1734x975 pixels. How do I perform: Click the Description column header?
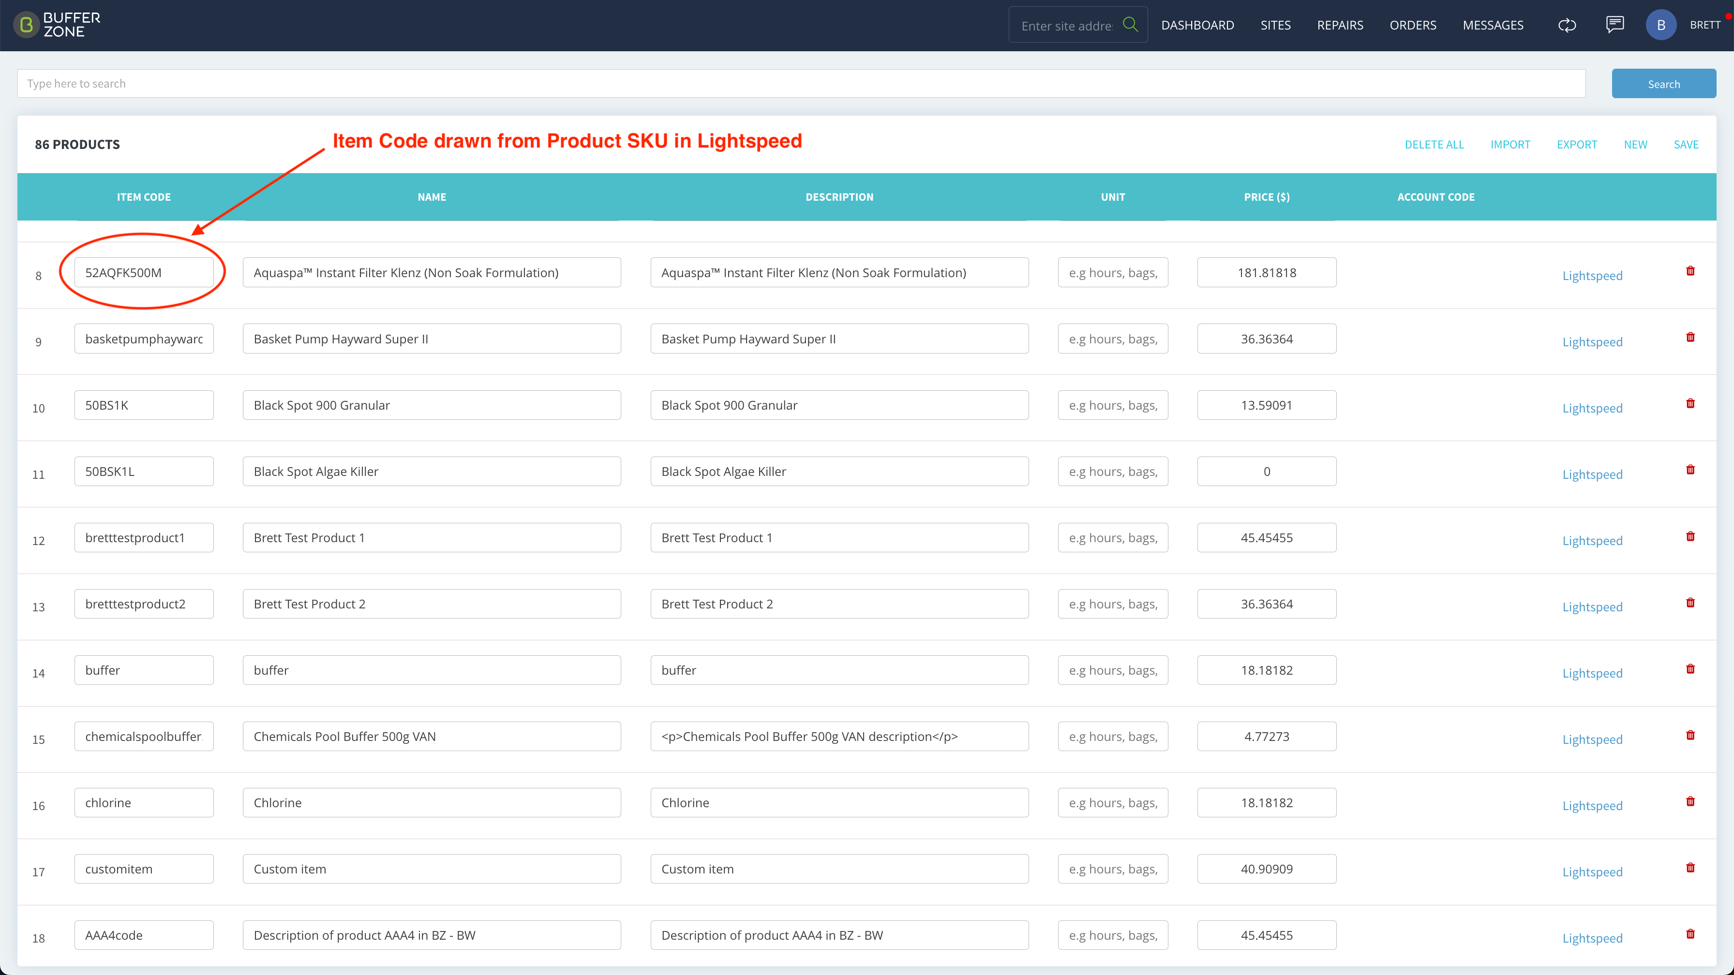point(839,197)
